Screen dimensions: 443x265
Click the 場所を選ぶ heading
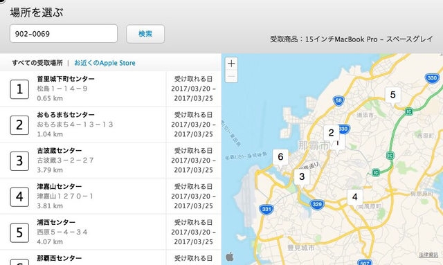pyautogui.click(x=37, y=12)
